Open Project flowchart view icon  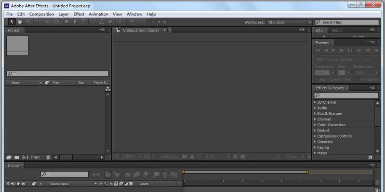pyautogui.click(x=107, y=89)
